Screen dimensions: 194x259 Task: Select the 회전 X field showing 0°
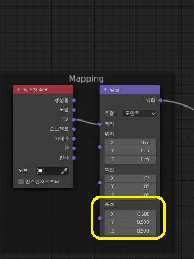pos(130,178)
